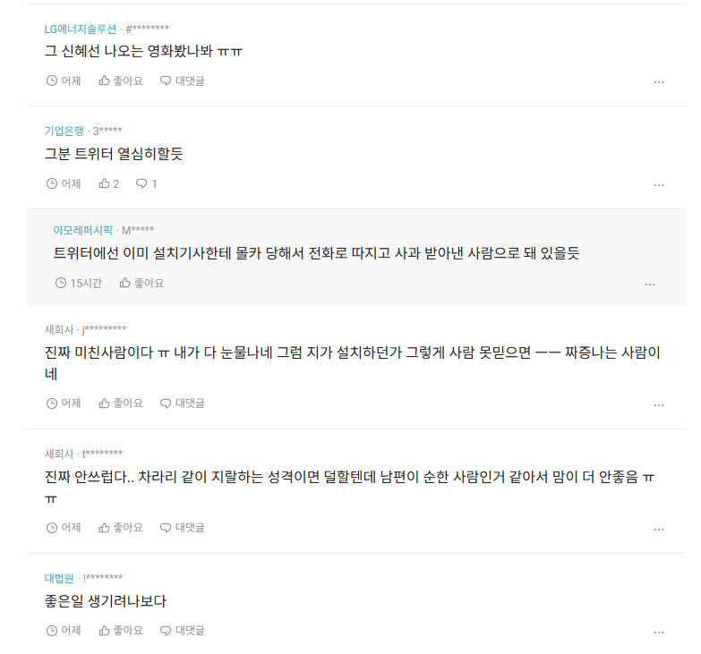Viewport: 701px width, 654px height.
Task: Open the 대법원 company link
Action: (x=59, y=578)
